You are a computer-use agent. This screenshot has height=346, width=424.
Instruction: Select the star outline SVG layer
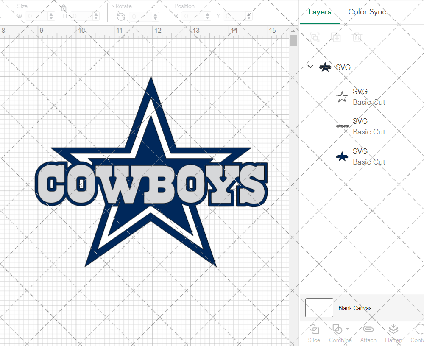tap(342, 97)
